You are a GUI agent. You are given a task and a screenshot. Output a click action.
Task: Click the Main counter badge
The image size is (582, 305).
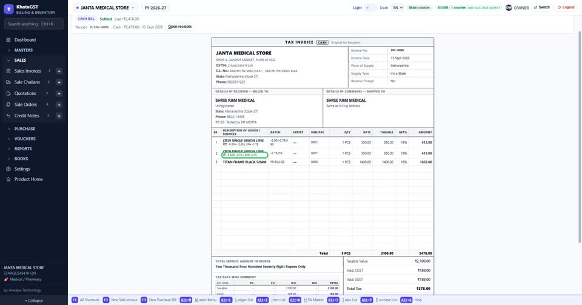pyautogui.click(x=420, y=7)
